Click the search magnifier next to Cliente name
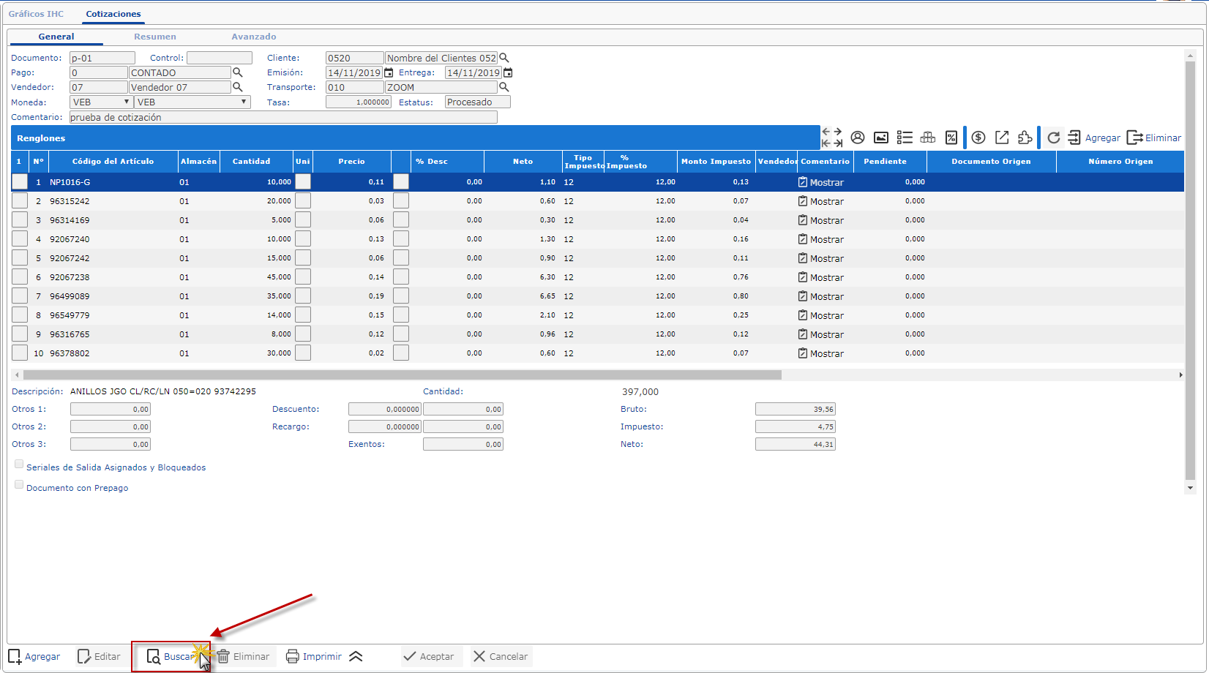 (x=504, y=58)
